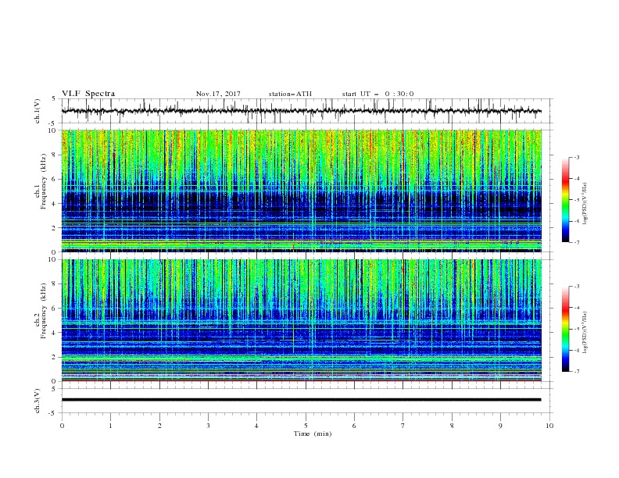Image resolution: width=619 pixels, height=478 pixels.
Task: Click the "ch.1(V)" axis label
Action: [x=38, y=111]
